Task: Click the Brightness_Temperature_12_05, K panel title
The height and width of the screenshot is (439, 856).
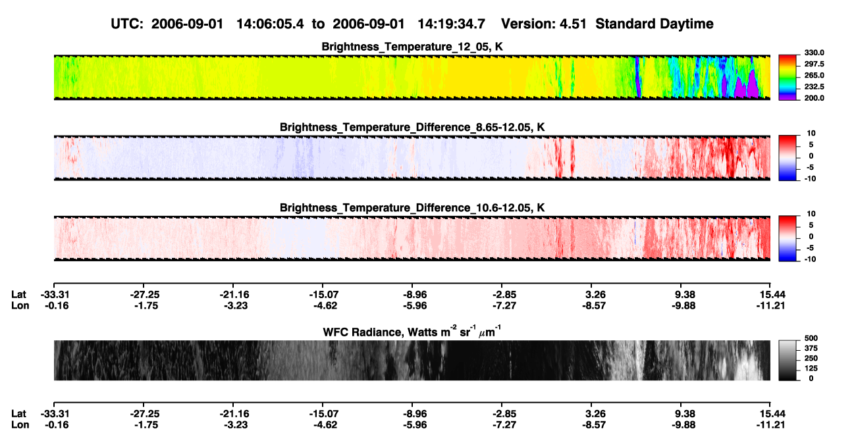Action: [x=412, y=47]
